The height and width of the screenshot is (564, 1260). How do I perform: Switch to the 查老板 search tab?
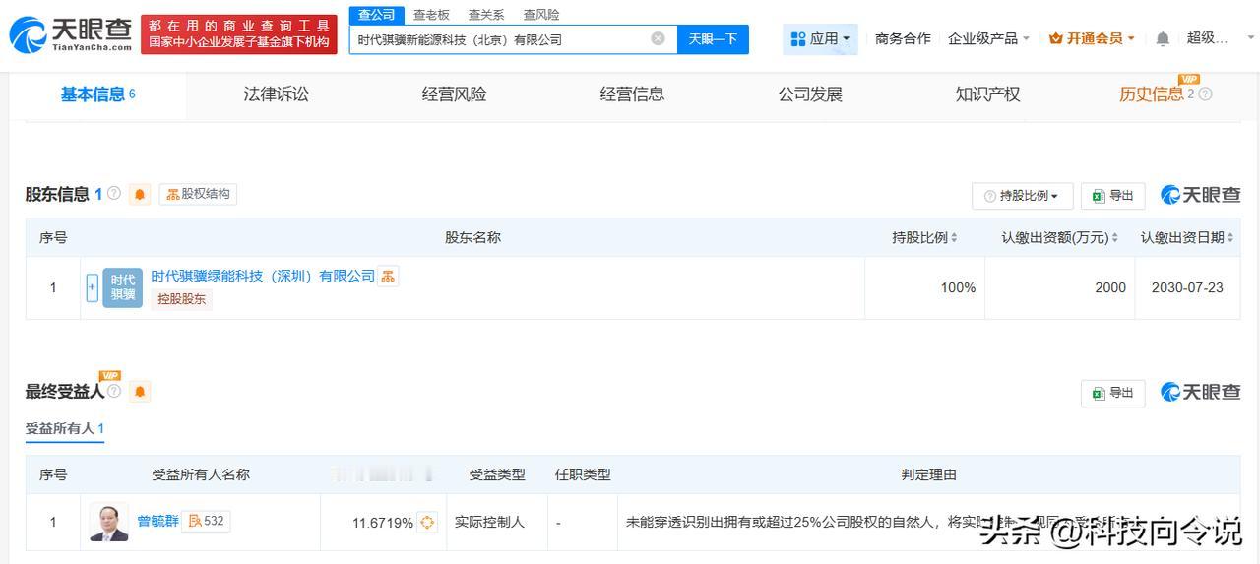(x=431, y=15)
